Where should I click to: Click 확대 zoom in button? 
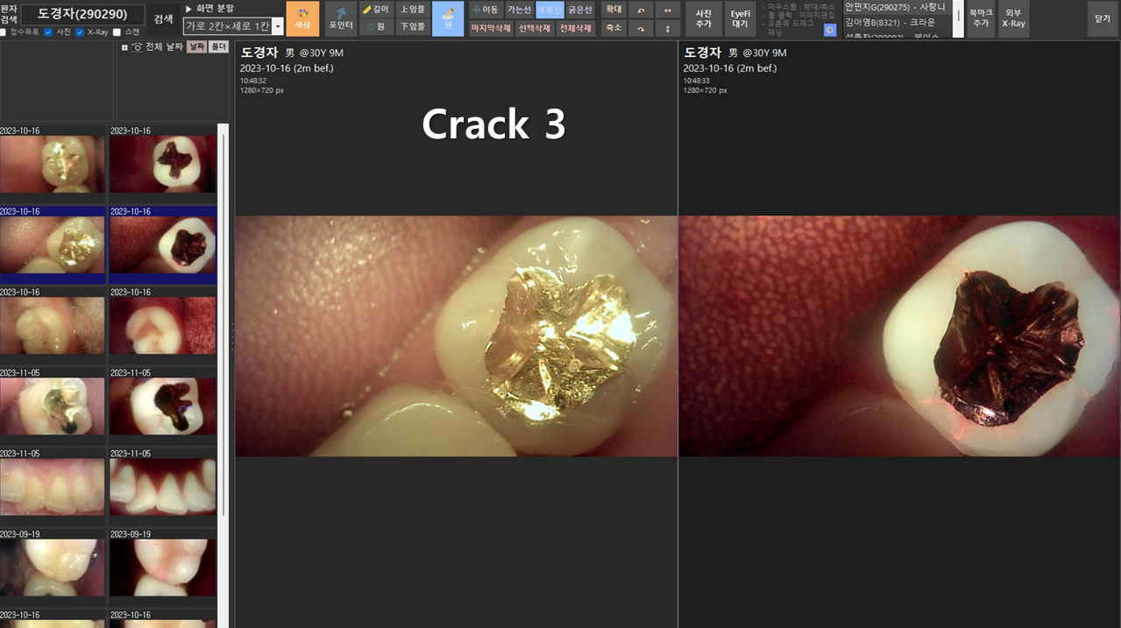(x=614, y=10)
